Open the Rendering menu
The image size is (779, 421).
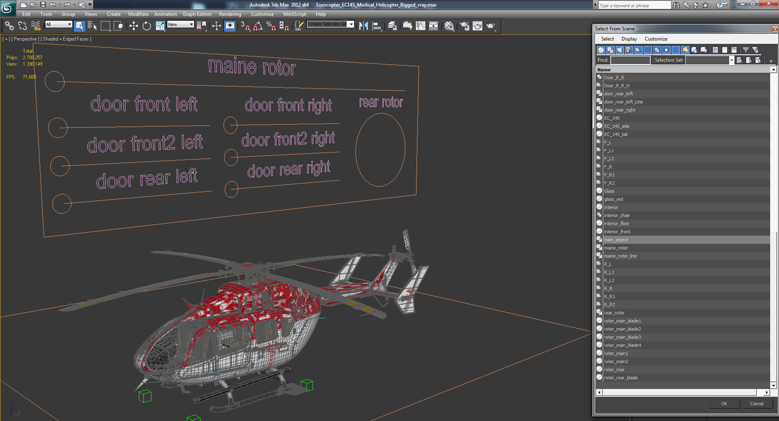click(230, 14)
